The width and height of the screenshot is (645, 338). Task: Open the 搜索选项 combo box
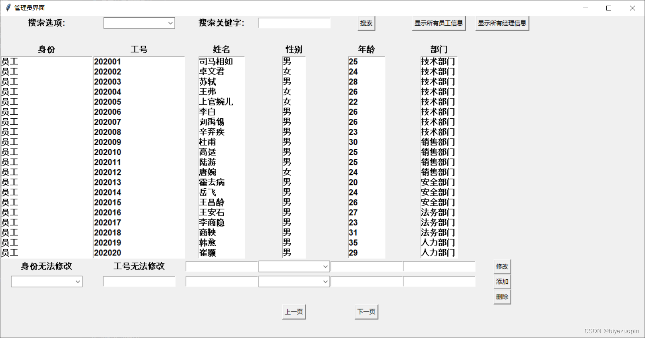(x=139, y=23)
